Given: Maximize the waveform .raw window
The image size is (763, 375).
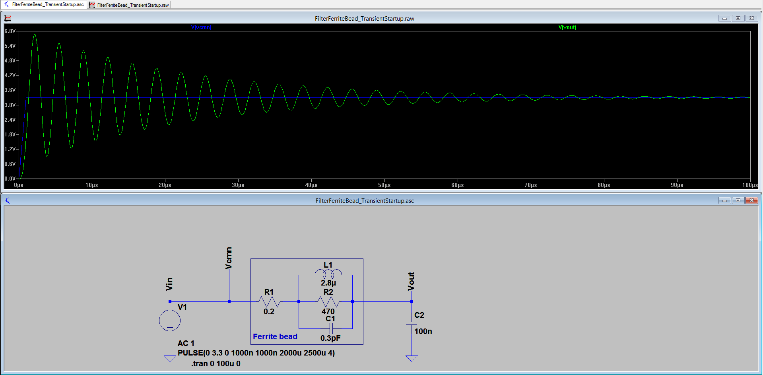Looking at the screenshot, I should tap(738, 18).
